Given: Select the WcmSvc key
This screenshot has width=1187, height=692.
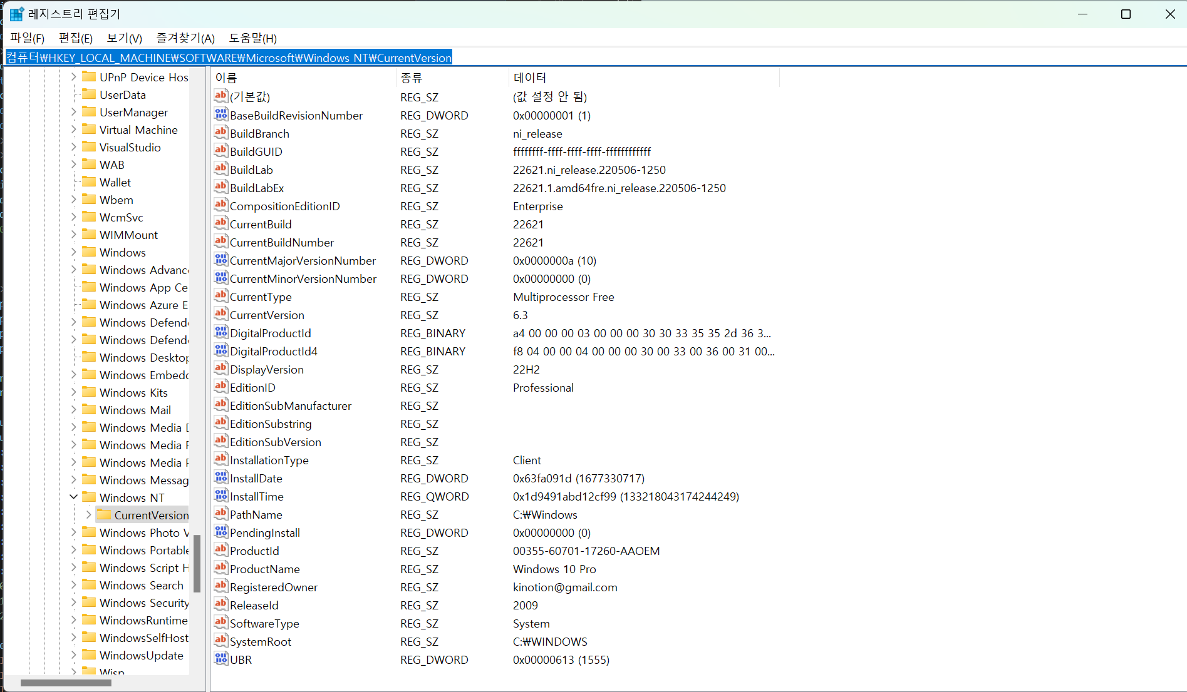Looking at the screenshot, I should (x=122, y=217).
